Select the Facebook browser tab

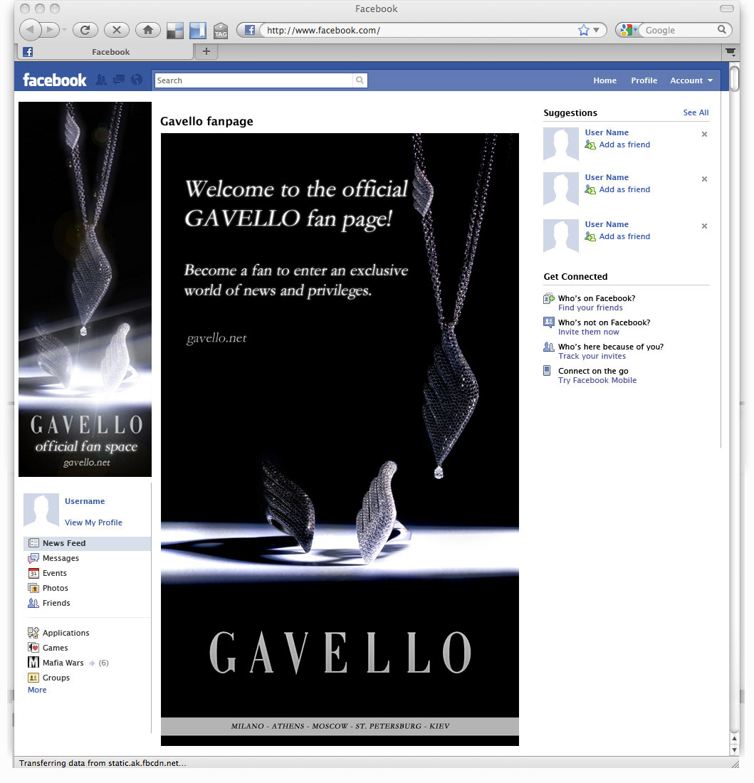[x=106, y=51]
